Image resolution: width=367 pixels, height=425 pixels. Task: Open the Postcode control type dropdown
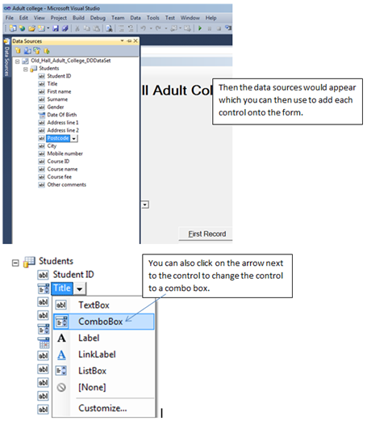tap(74, 138)
